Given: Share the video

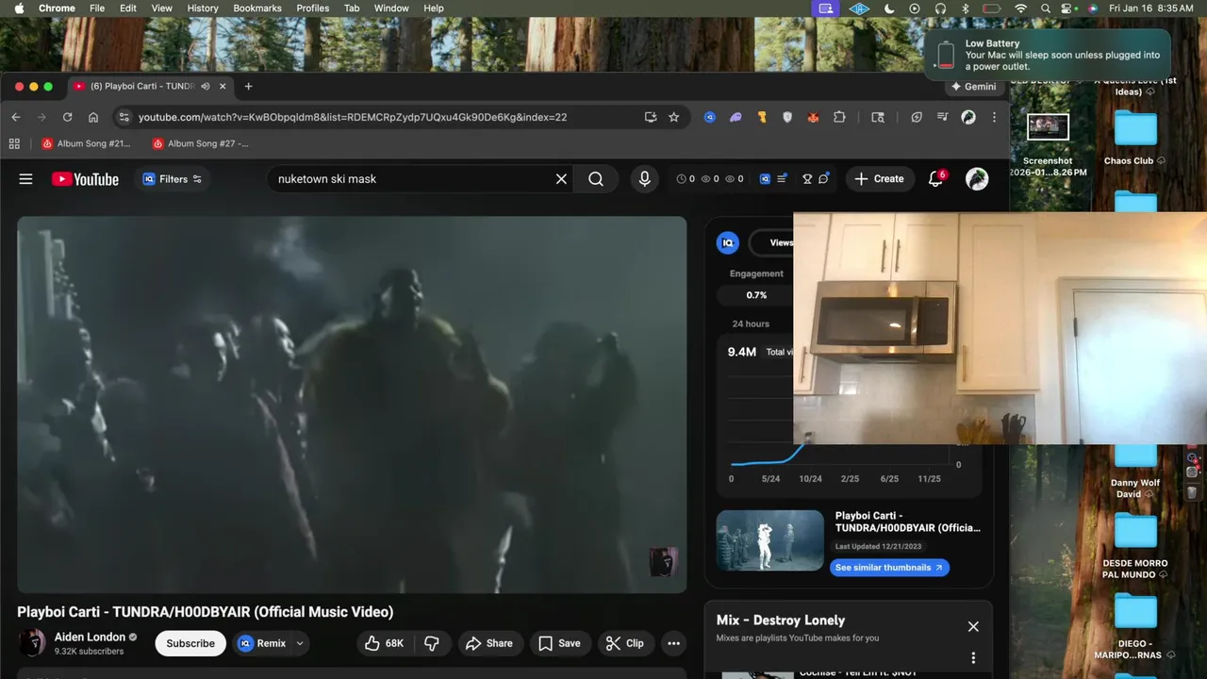Looking at the screenshot, I should tap(489, 643).
